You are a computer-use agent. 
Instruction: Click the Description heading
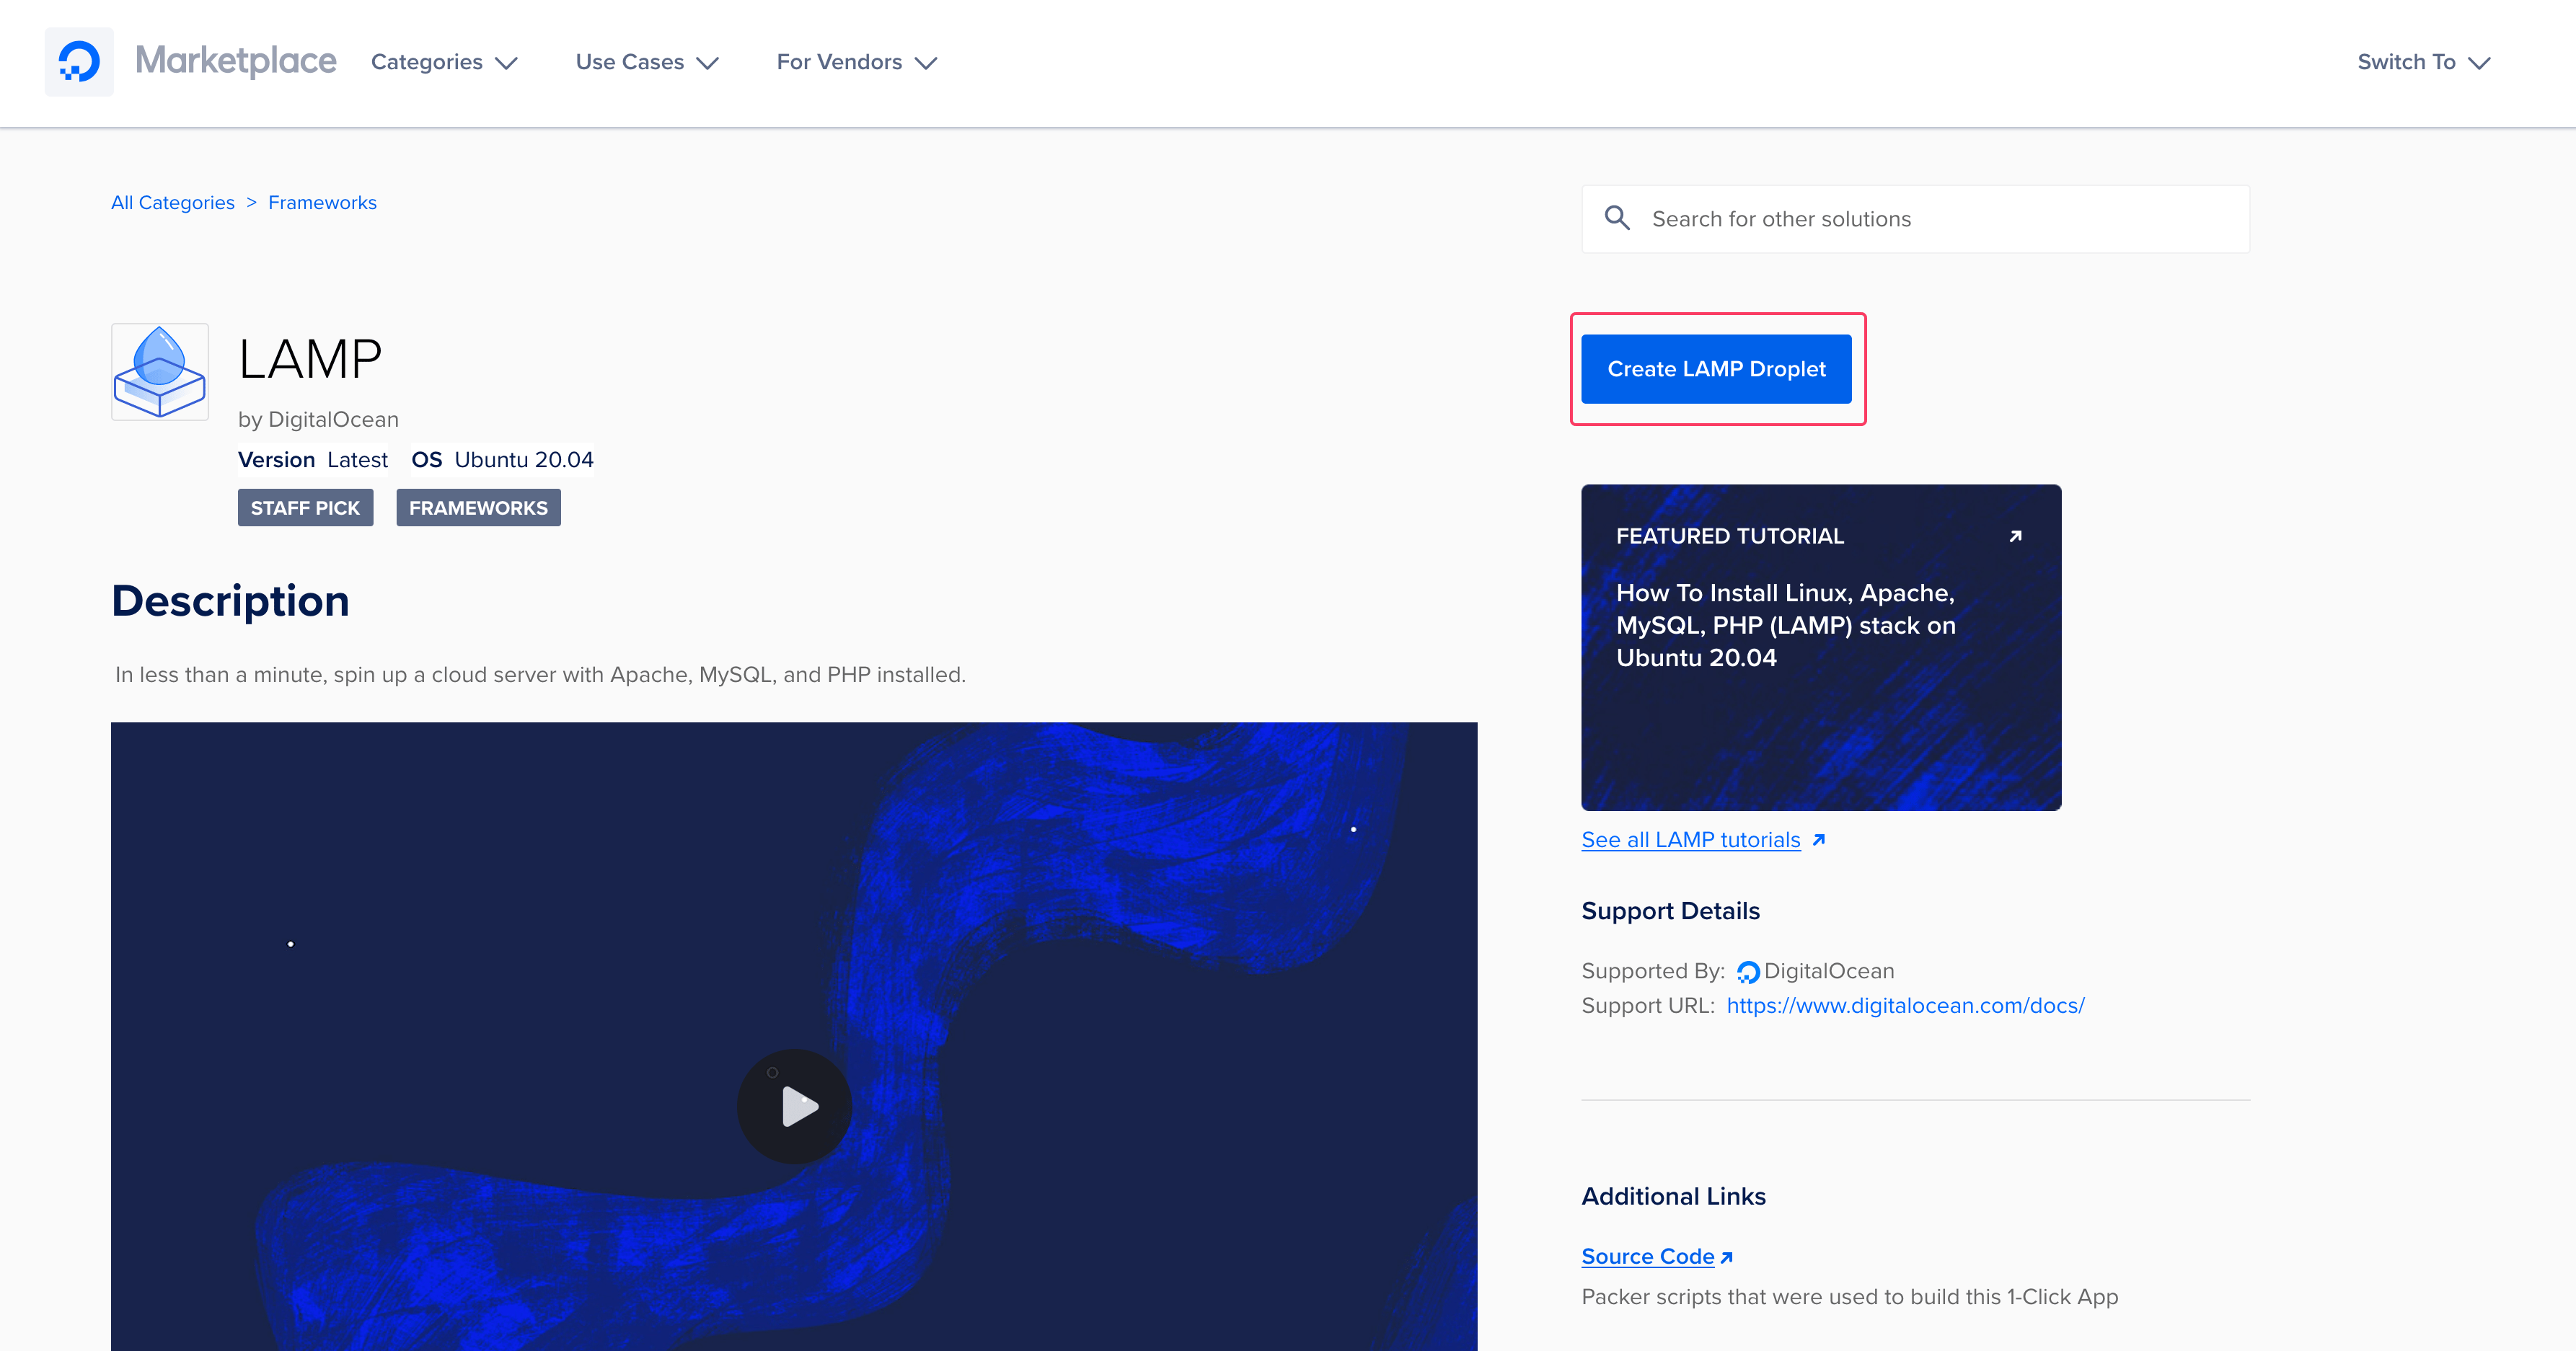pyautogui.click(x=230, y=601)
